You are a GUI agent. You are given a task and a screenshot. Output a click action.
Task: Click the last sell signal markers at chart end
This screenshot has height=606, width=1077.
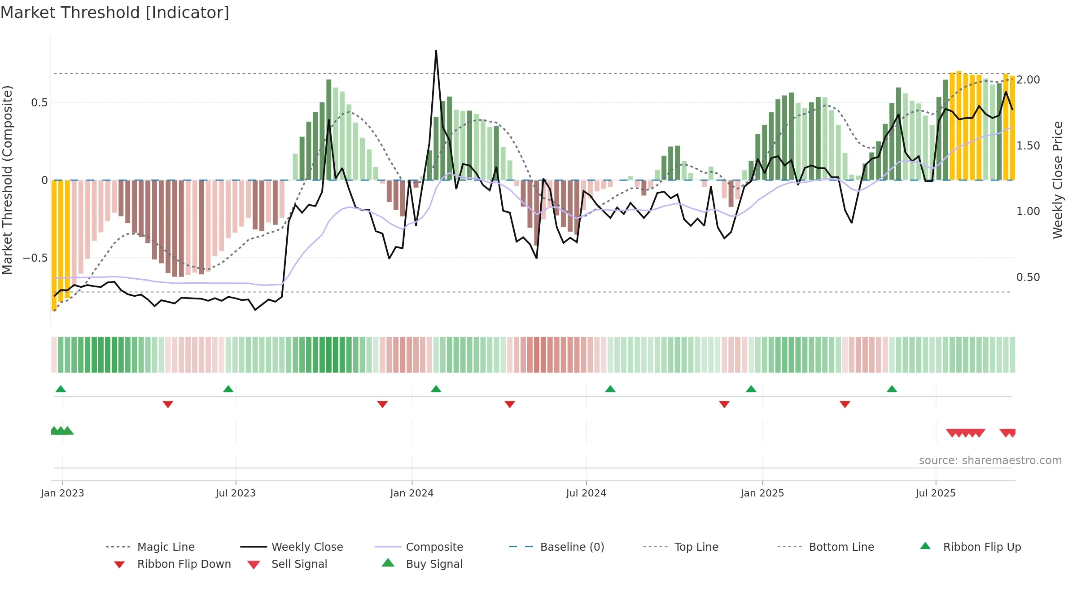pyautogui.click(x=1008, y=433)
